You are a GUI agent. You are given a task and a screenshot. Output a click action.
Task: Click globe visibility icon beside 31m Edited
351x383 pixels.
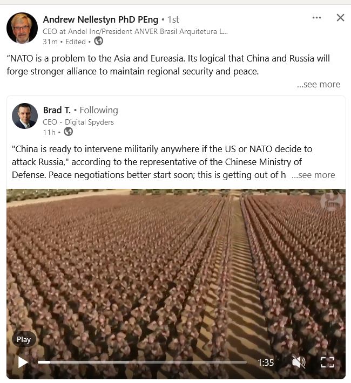(x=99, y=41)
